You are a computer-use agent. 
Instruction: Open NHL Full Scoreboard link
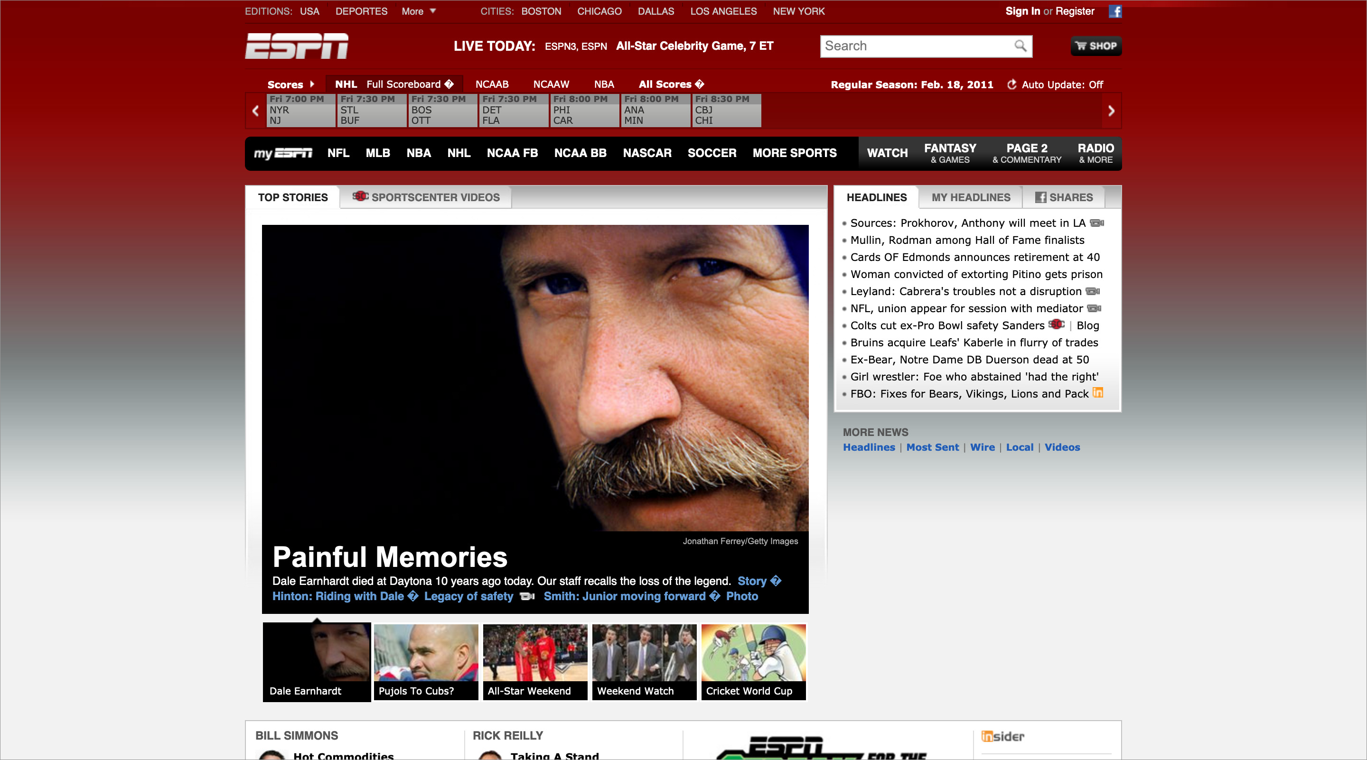[x=410, y=84]
